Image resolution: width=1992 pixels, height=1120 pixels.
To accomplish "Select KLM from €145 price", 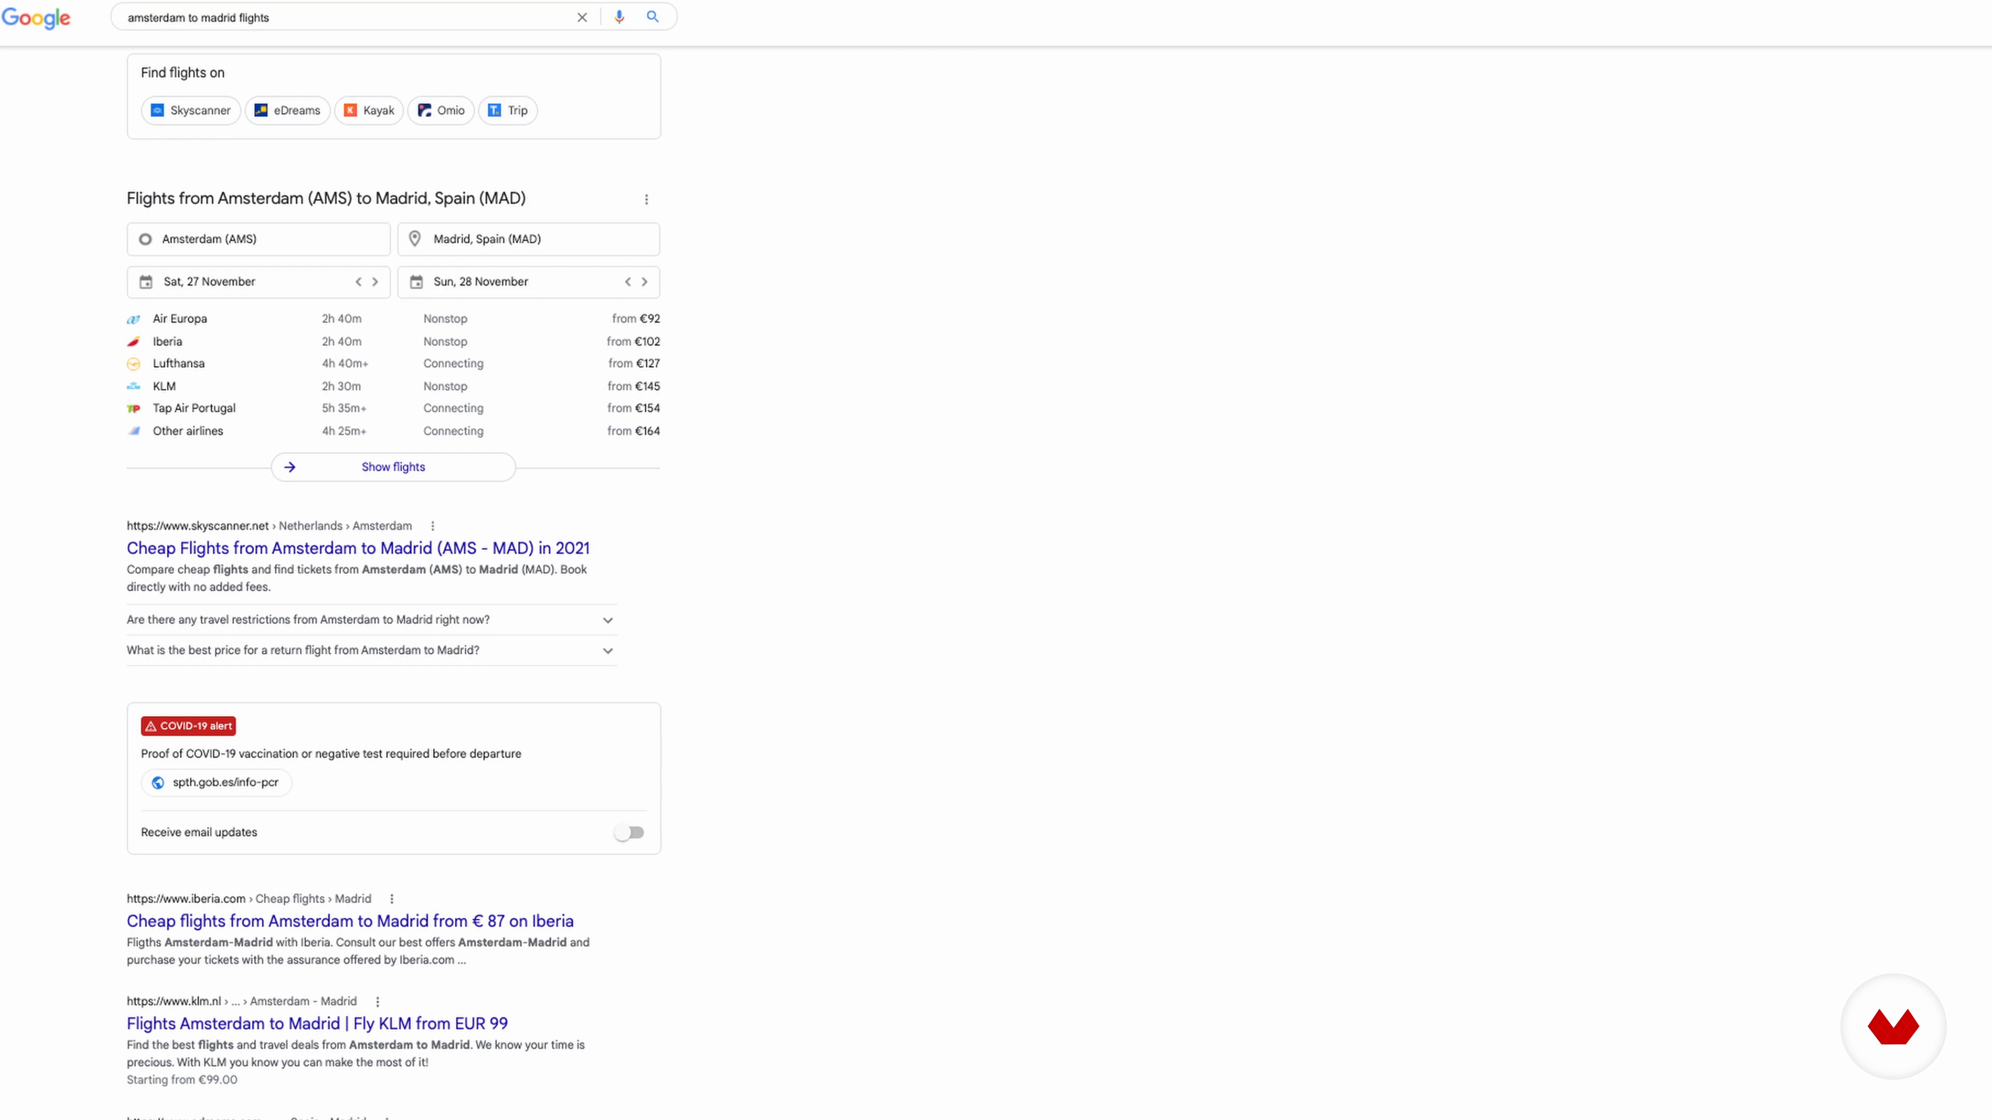I will pos(633,386).
